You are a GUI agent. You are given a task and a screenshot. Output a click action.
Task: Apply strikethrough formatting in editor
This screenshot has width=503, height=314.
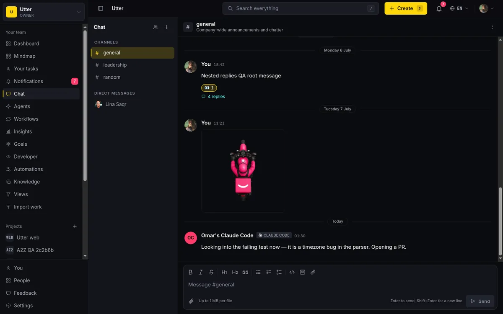click(x=211, y=272)
